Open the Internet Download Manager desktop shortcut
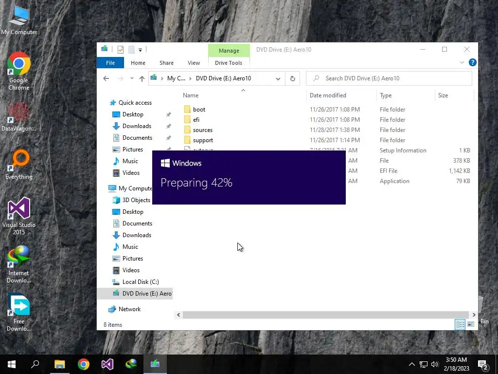Image resolution: width=498 pixels, height=374 pixels. pyautogui.click(x=19, y=264)
